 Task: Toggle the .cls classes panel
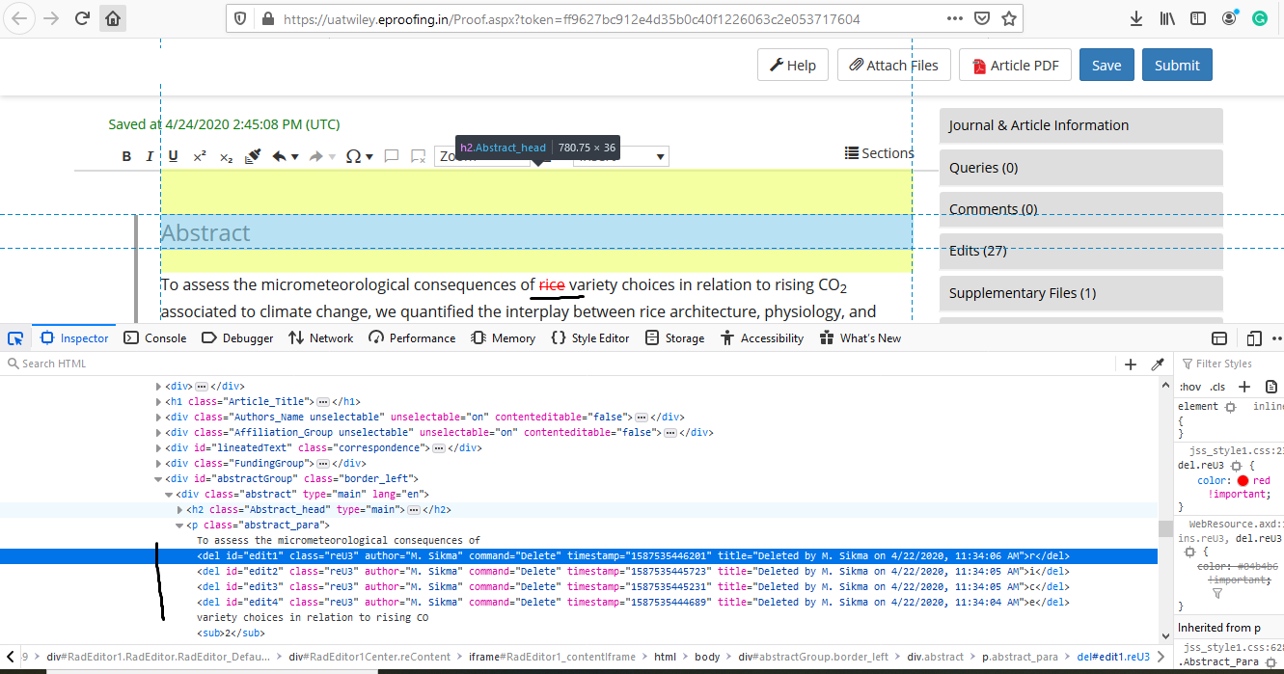[1217, 387]
